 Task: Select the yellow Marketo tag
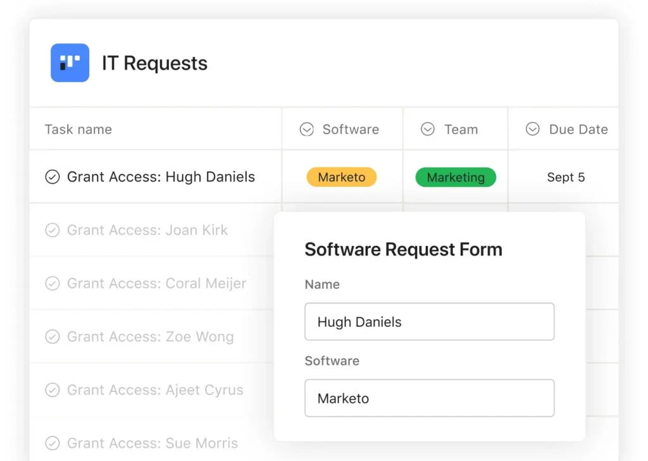coord(342,177)
